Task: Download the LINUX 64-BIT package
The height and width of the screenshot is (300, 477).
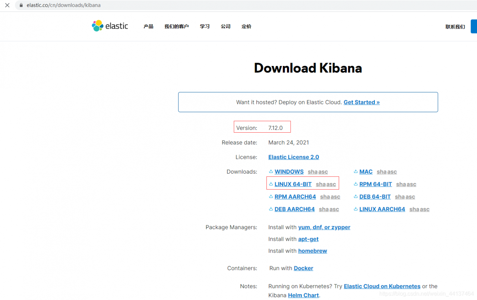Action: pyautogui.click(x=293, y=184)
